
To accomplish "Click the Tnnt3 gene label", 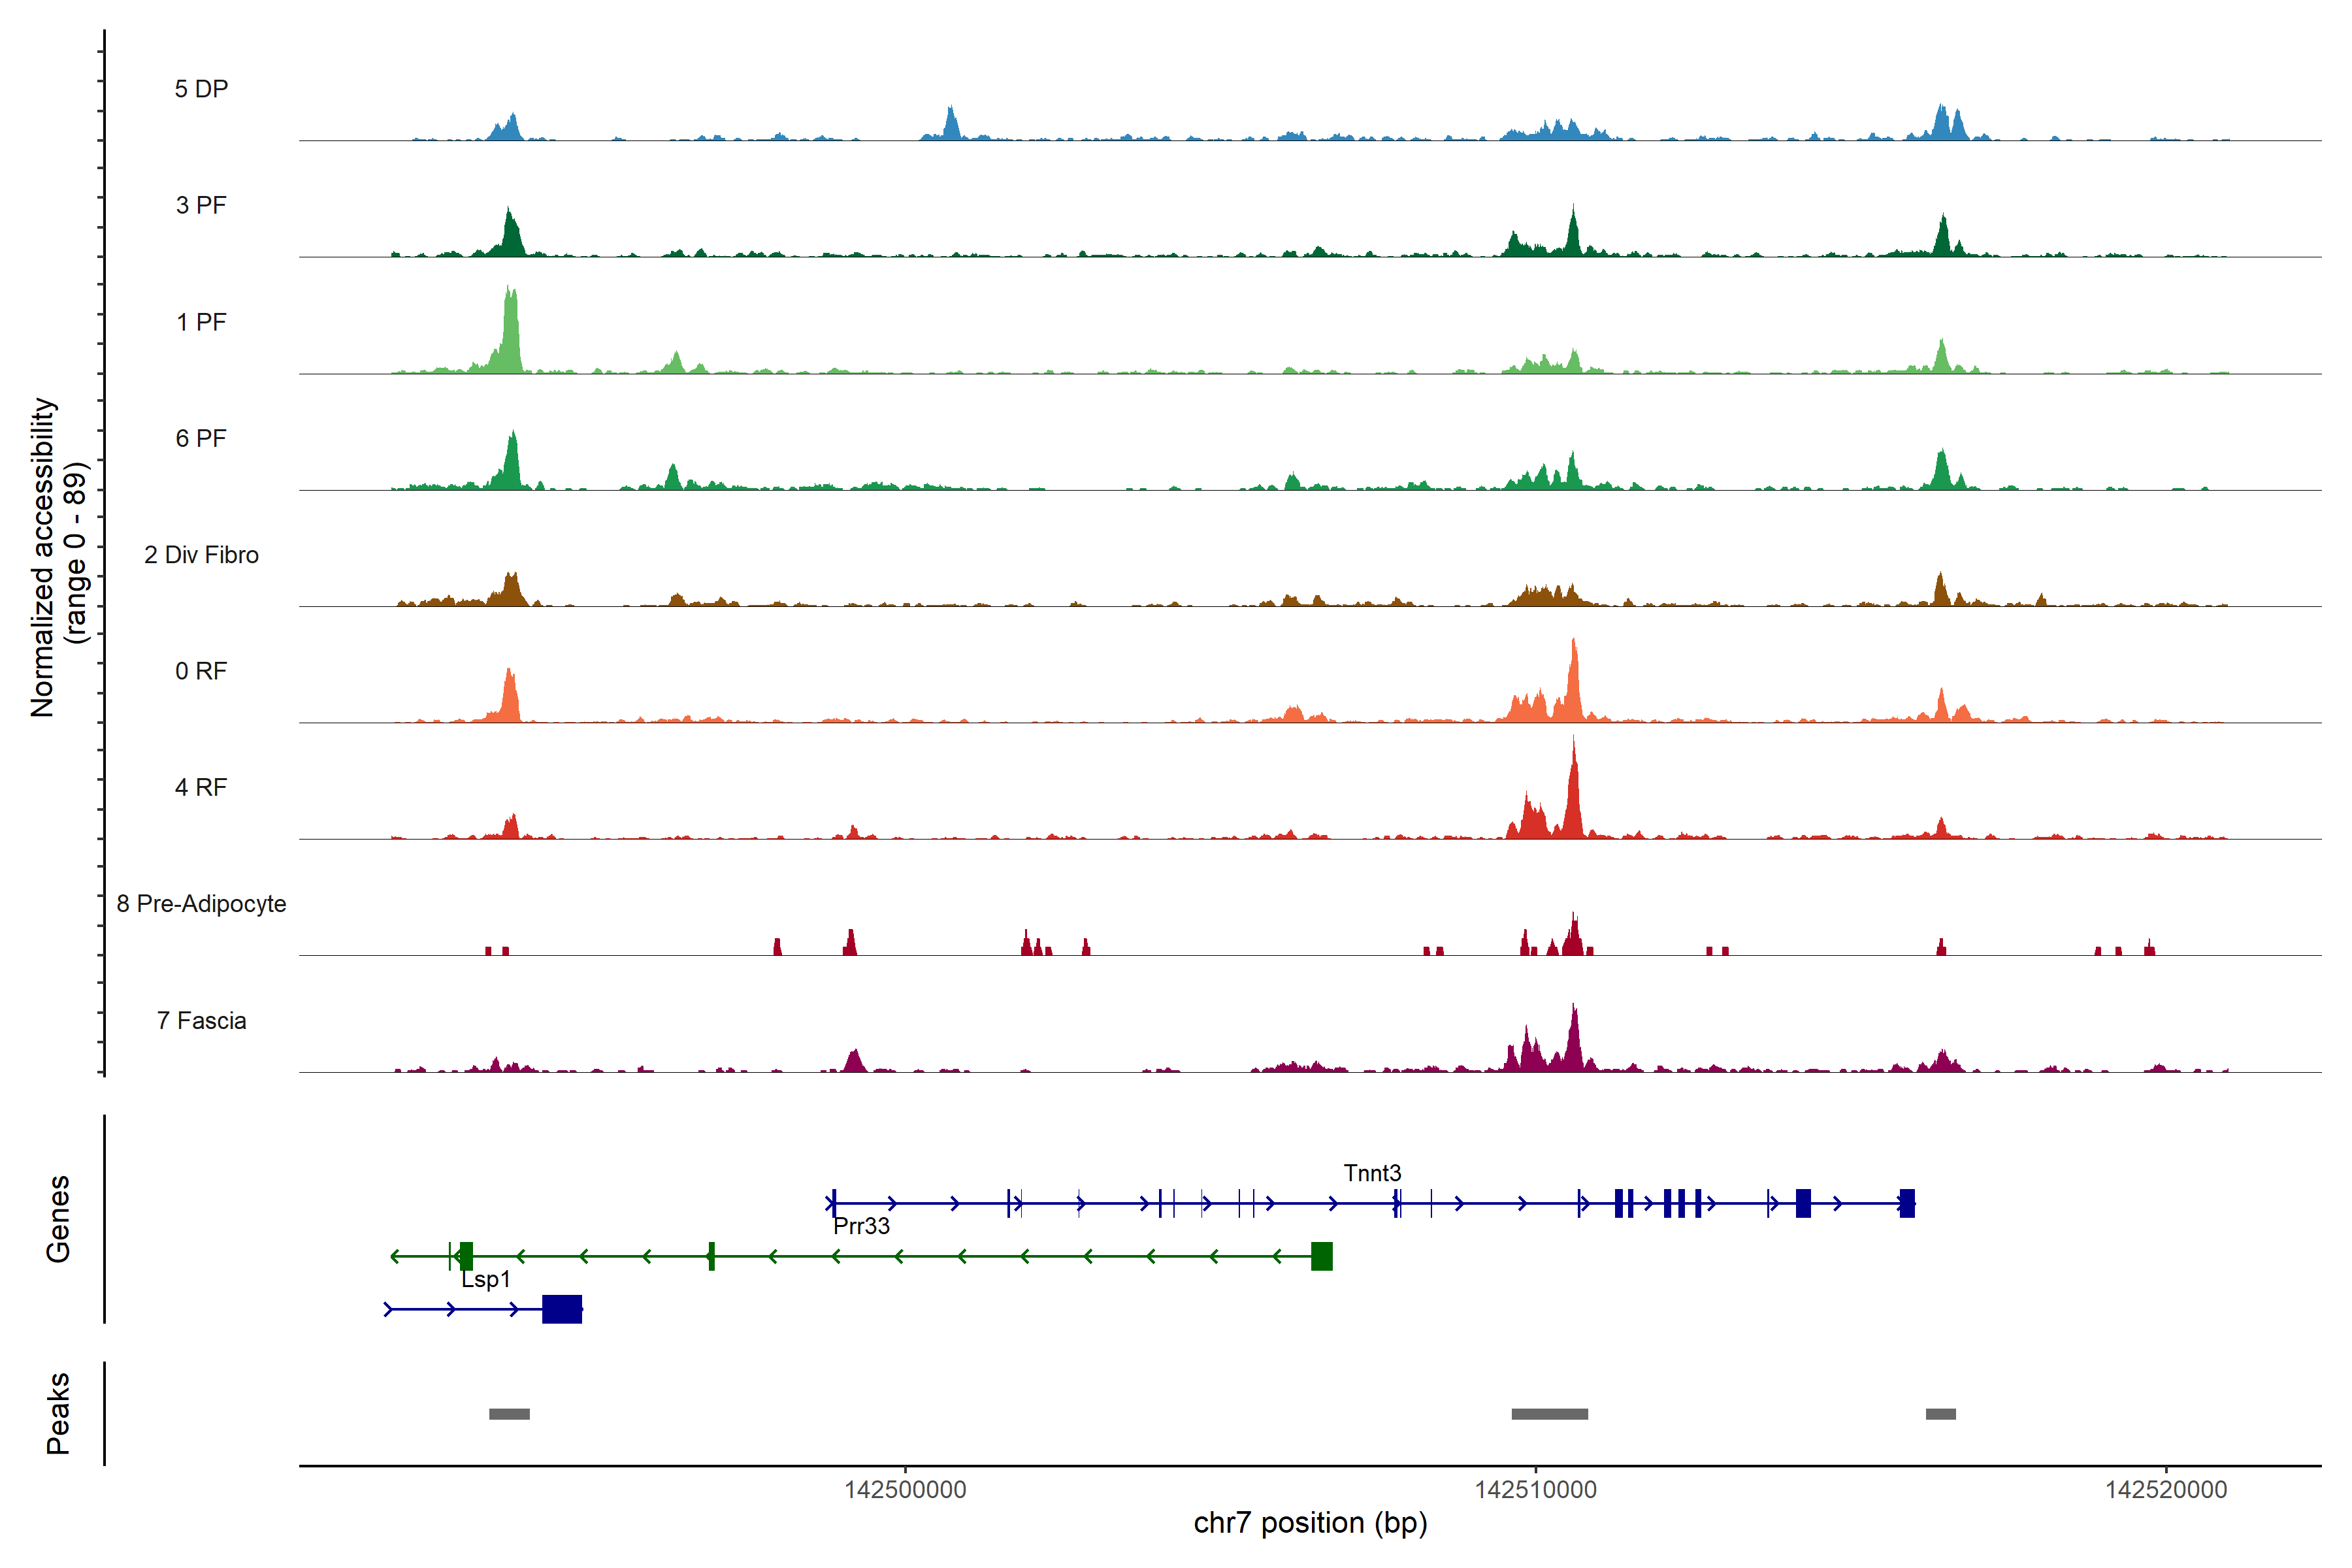I will [x=1372, y=1173].
